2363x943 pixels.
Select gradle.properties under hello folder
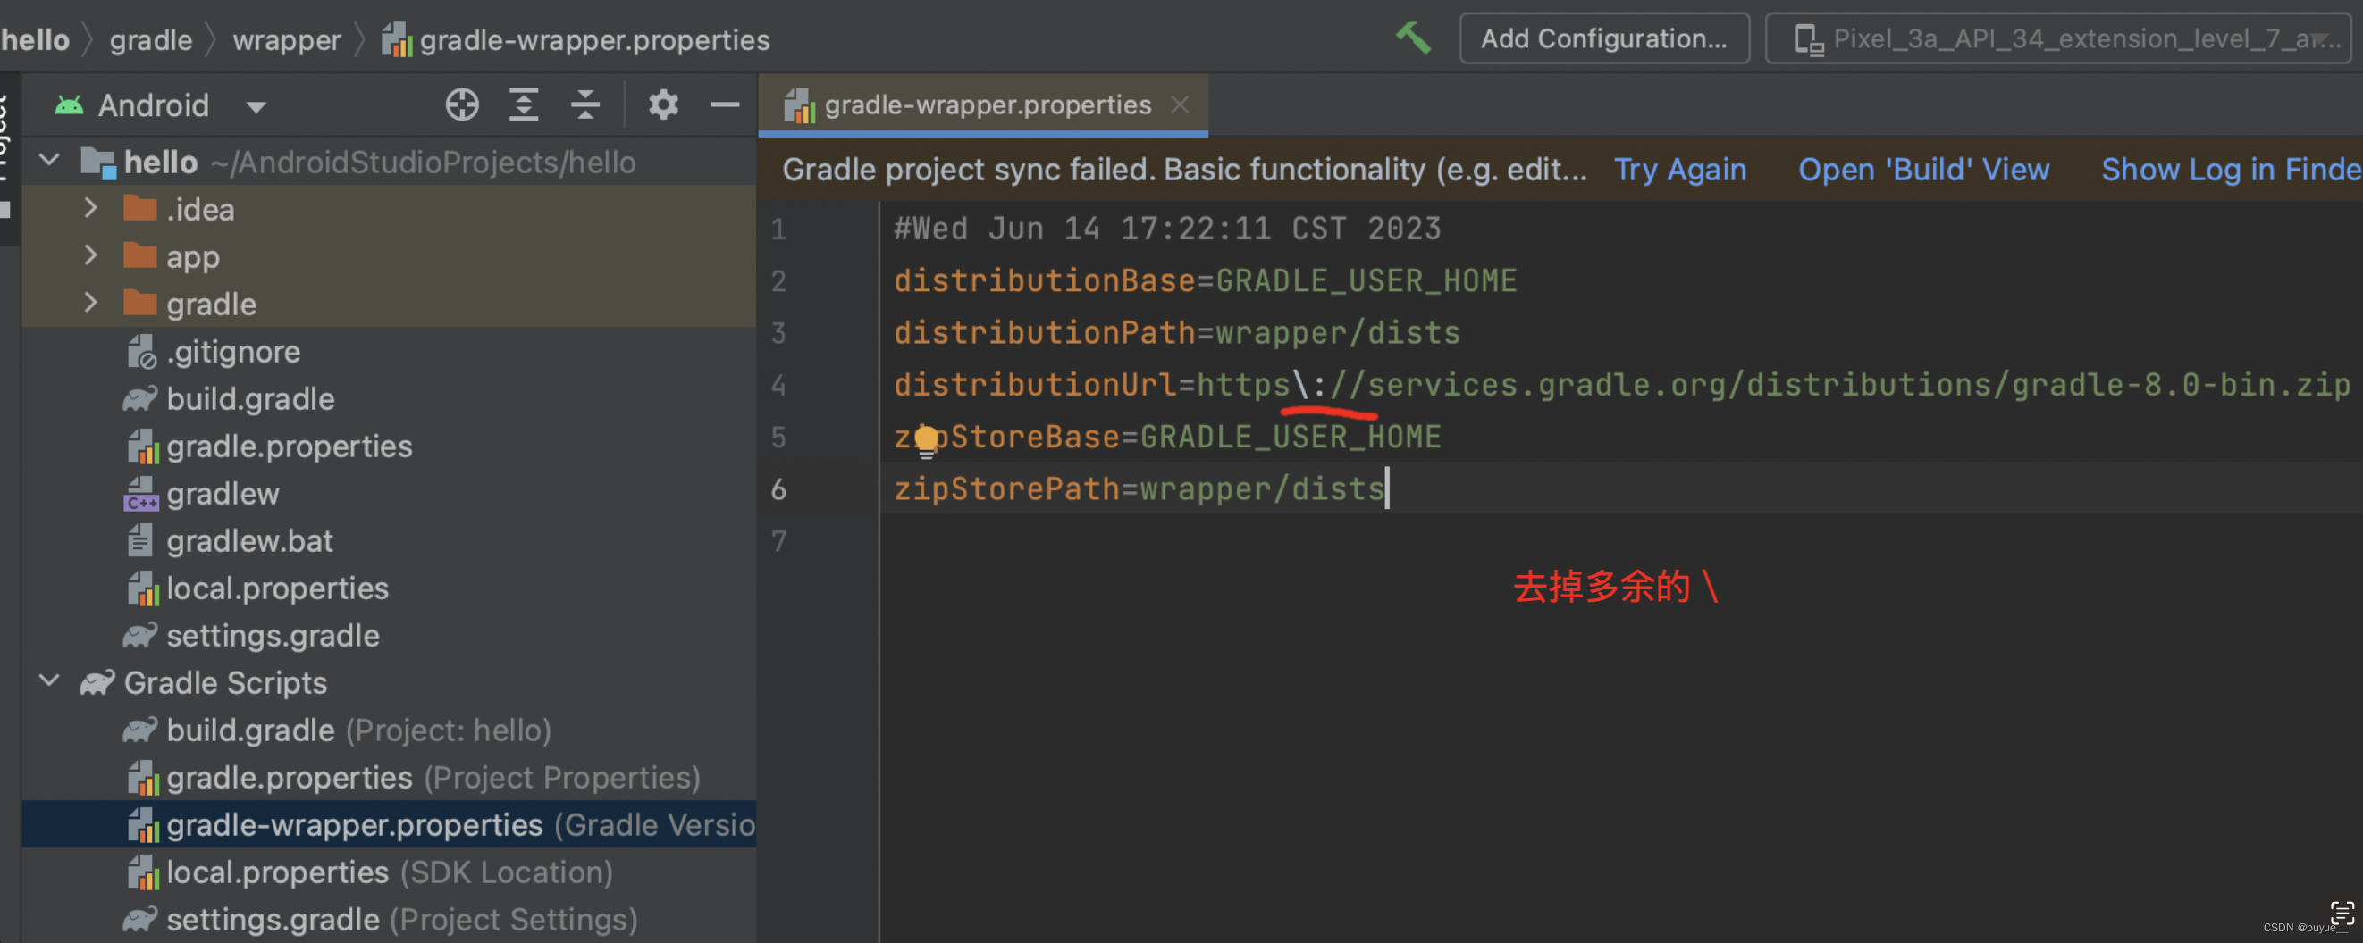tap(289, 446)
